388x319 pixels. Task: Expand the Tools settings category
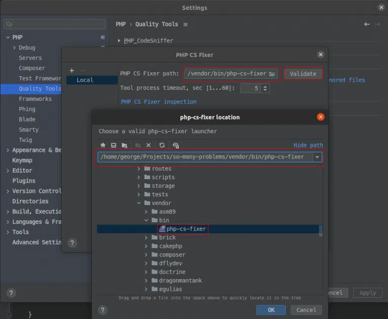pos(8,232)
